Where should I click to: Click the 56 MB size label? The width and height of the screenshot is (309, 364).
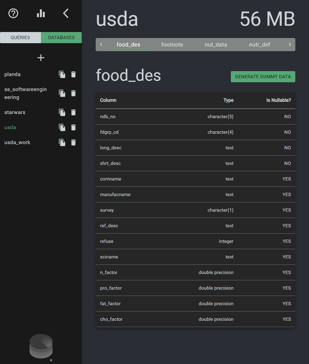[267, 19]
